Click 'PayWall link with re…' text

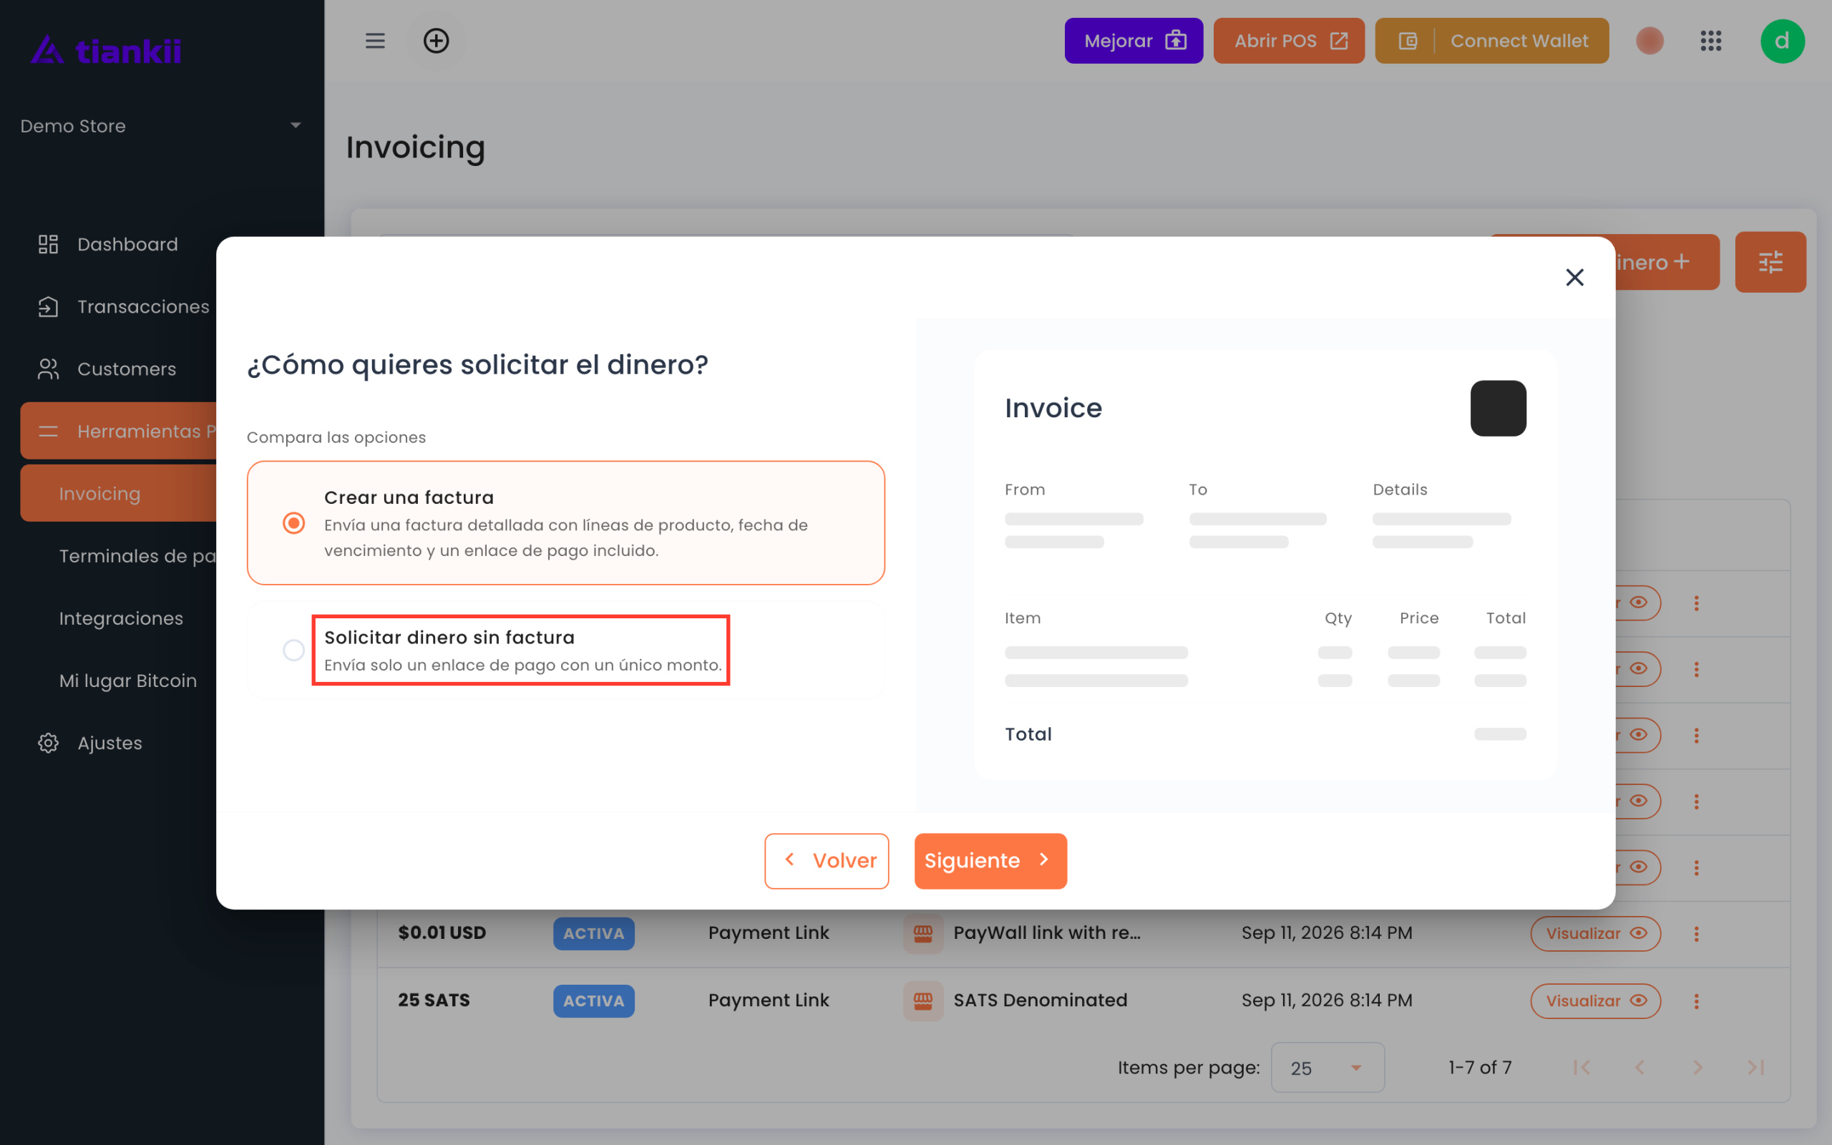click(x=1047, y=933)
